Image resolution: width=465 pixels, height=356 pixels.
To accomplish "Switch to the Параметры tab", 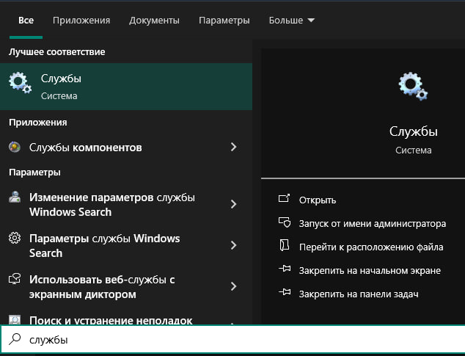I will (224, 21).
